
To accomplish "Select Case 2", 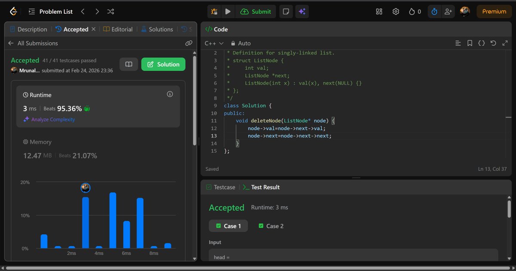I will tap(271, 226).
